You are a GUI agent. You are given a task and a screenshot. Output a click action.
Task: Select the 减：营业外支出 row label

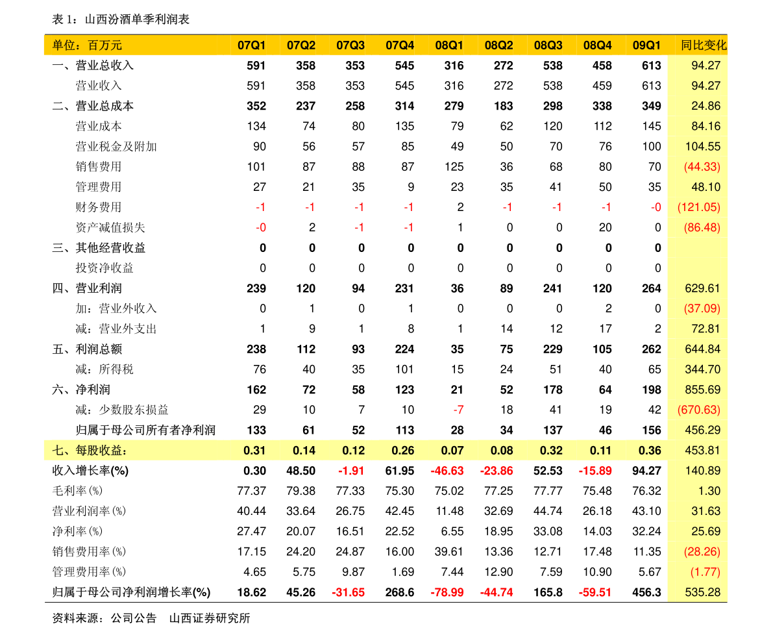116,329
